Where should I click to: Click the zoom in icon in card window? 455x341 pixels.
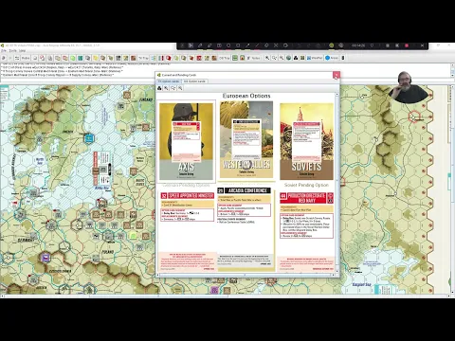coord(166,88)
